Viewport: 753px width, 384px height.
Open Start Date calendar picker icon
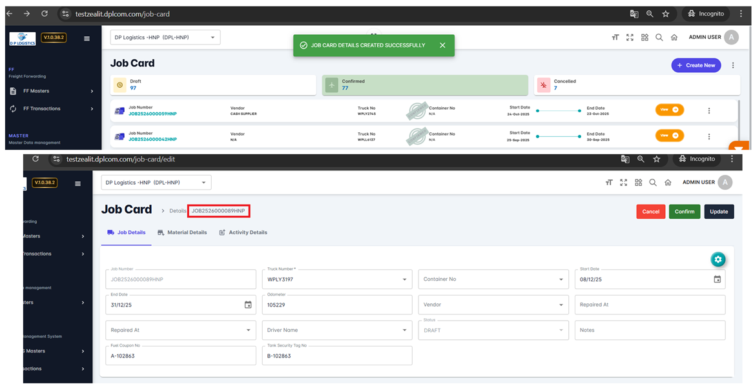[717, 279]
